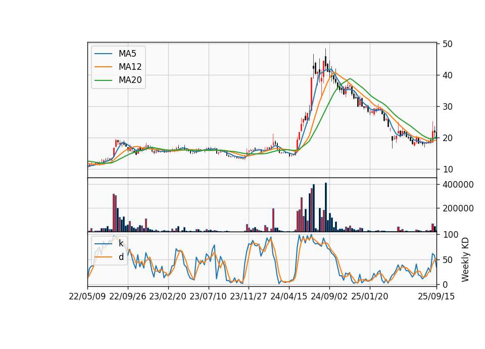Click the Weekly KD axis label

465,259
